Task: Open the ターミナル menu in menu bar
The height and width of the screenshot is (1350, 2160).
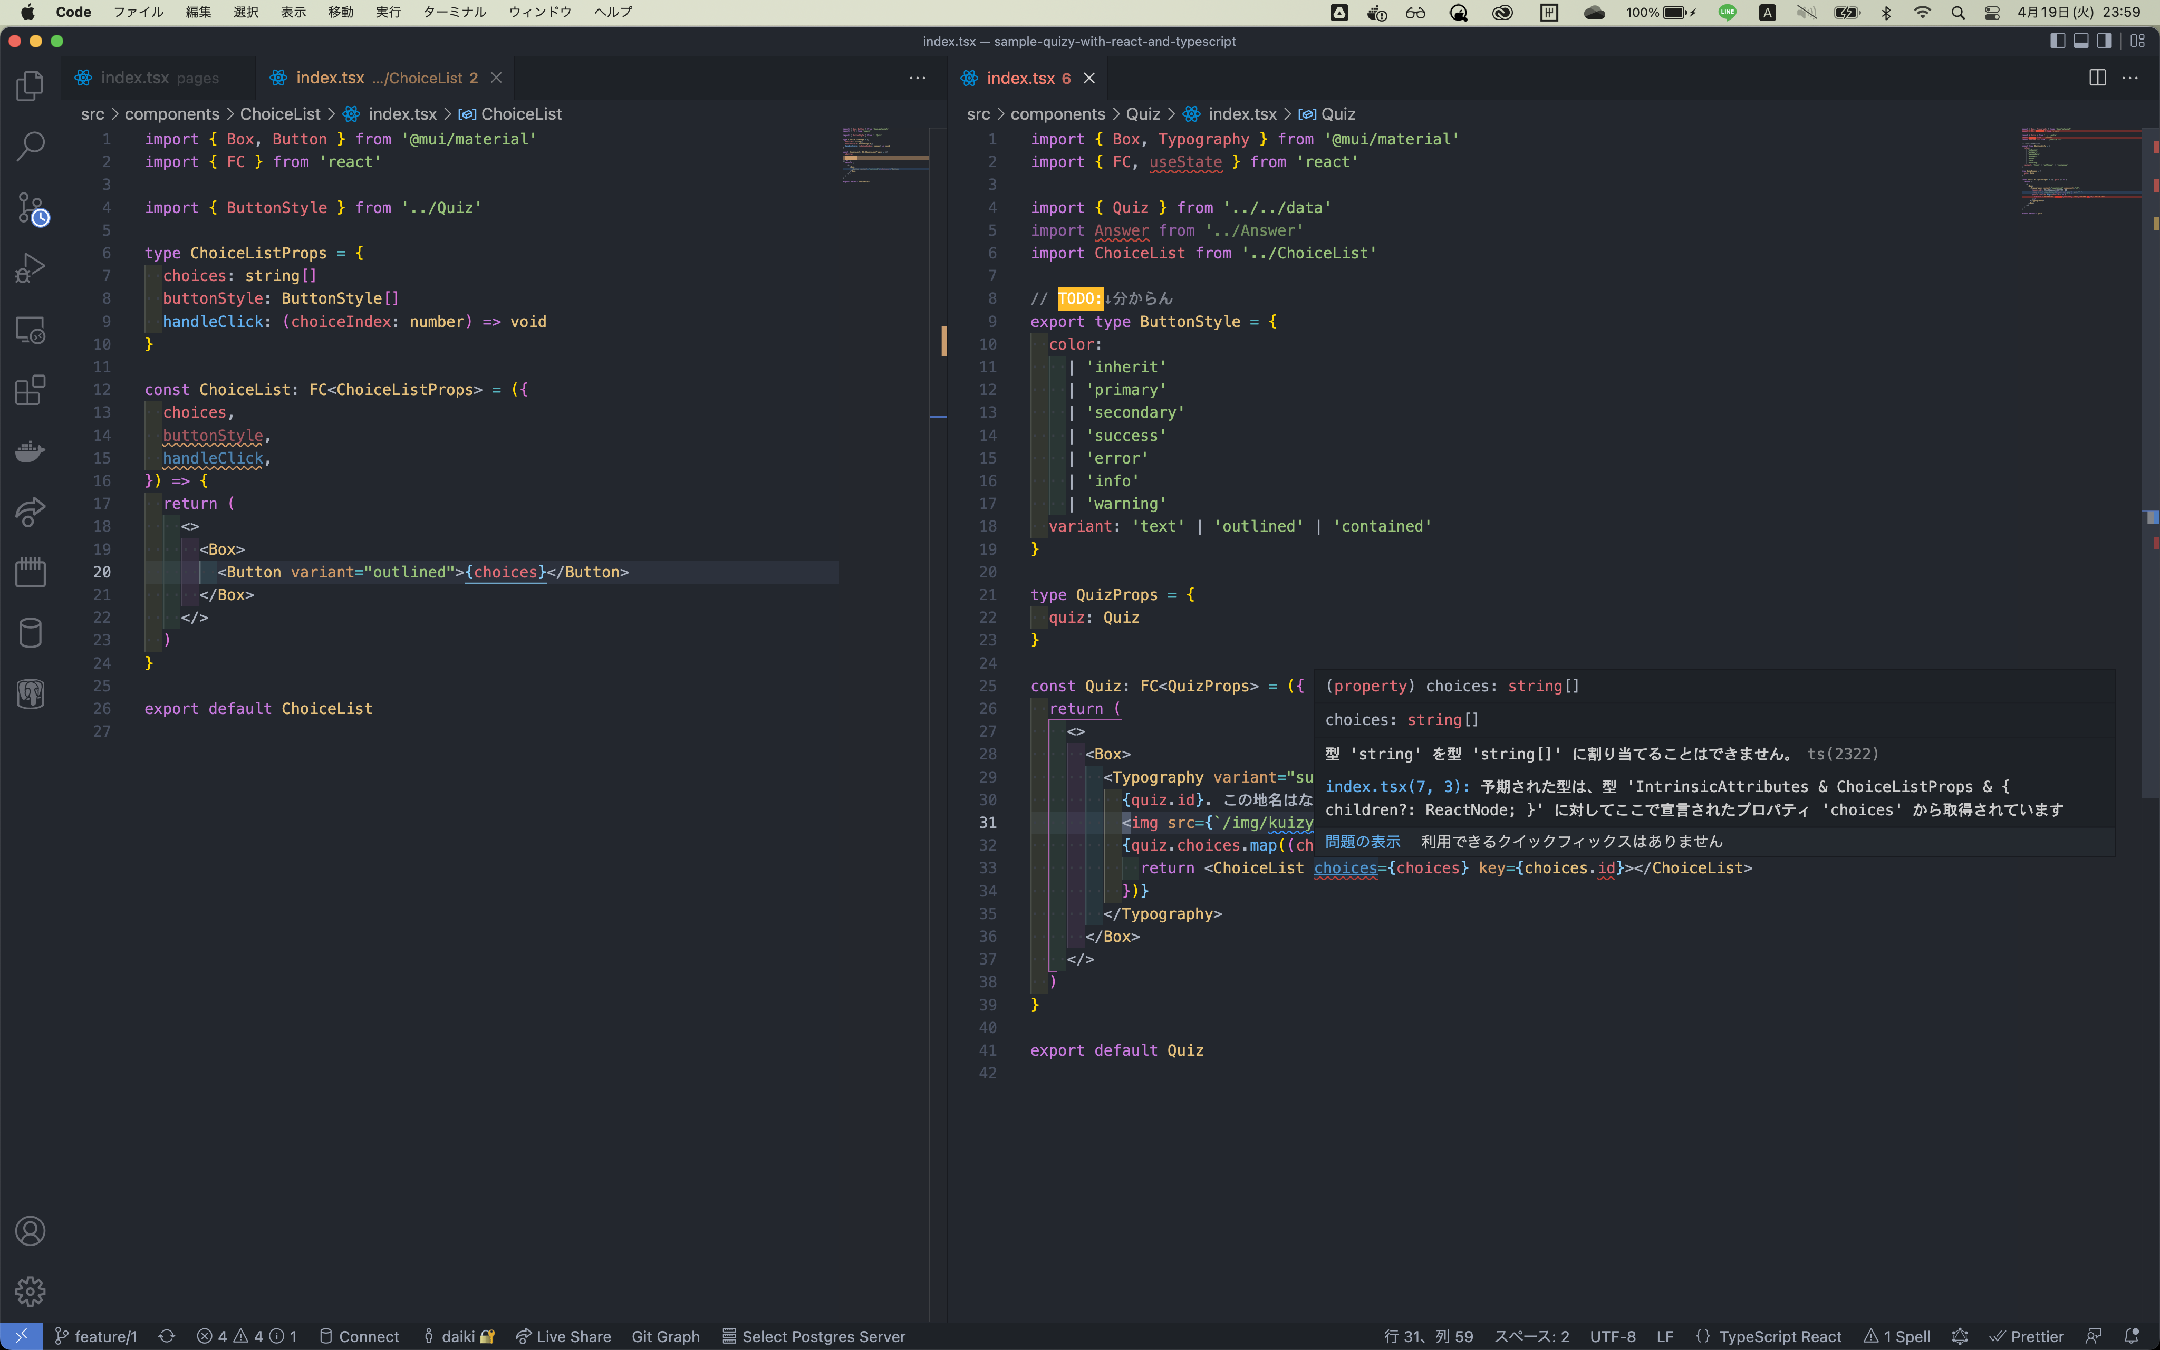Action: click(455, 13)
